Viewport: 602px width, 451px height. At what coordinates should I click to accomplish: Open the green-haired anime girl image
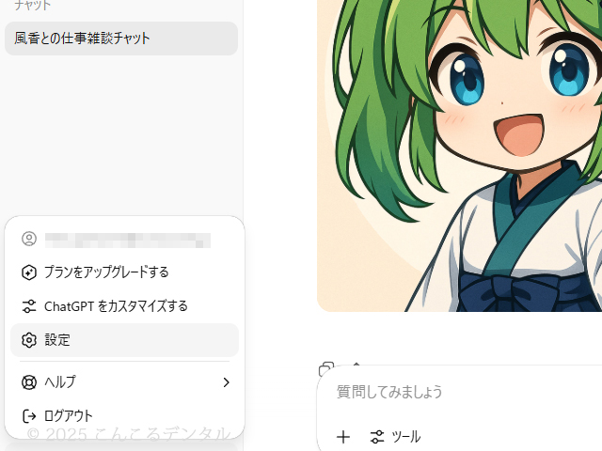pos(460,155)
